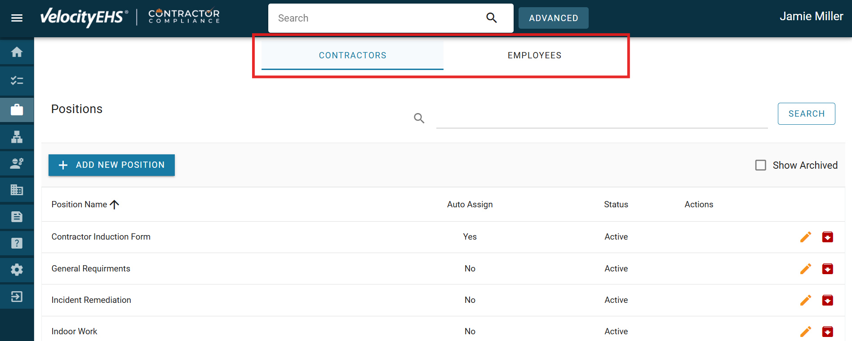Archive the Incident Remediation position

(x=828, y=300)
